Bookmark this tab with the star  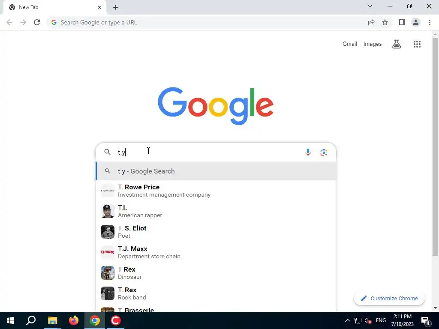click(385, 22)
